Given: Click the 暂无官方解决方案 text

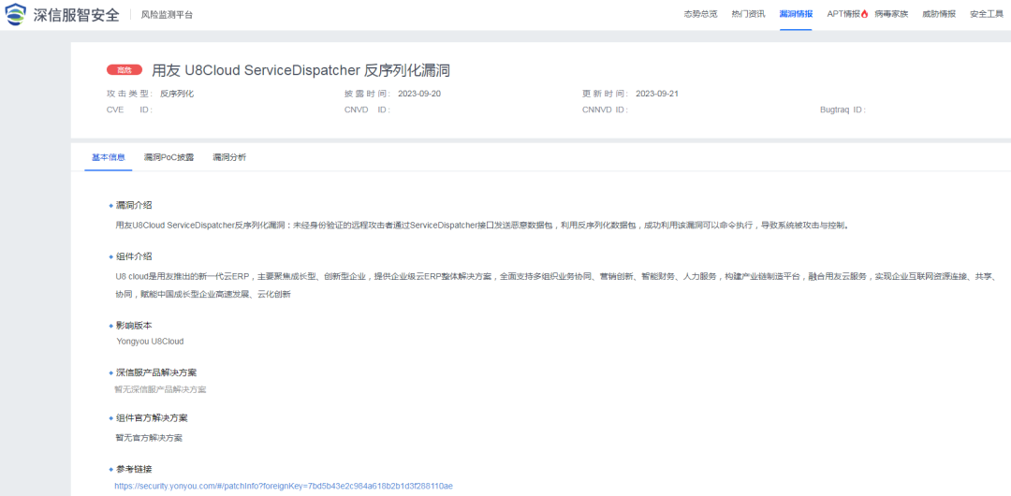Looking at the screenshot, I should pos(148,437).
